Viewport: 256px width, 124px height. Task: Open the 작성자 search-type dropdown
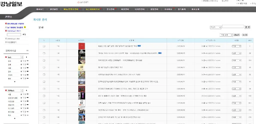(215, 27)
